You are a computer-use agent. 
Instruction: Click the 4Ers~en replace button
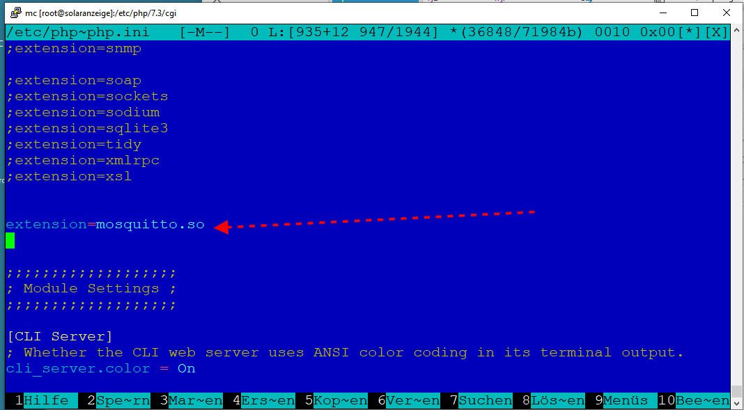click(x=263, y=400)
